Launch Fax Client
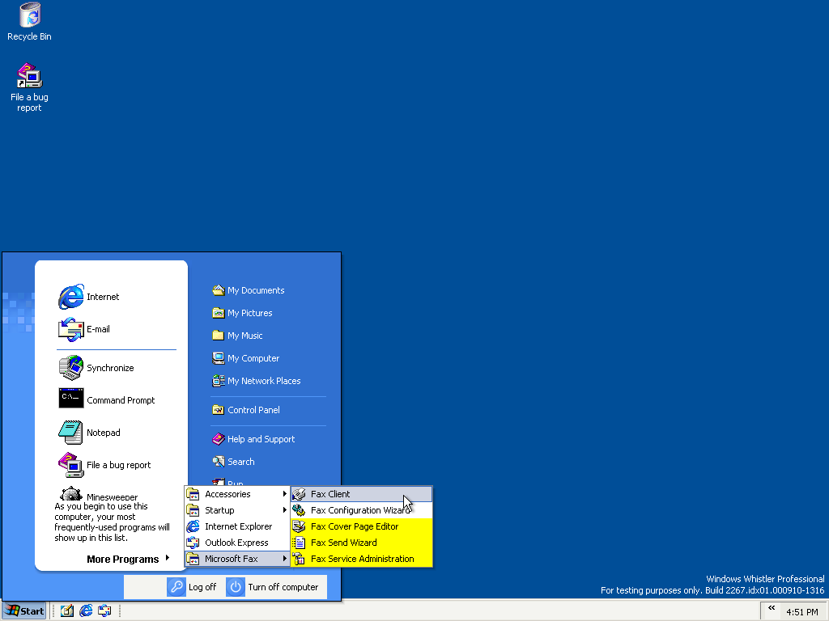This screenshot has width=829, height=621. (x=362, y=494)
